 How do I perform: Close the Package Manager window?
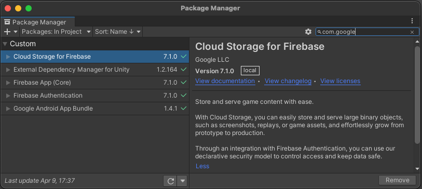pos(8,8)
